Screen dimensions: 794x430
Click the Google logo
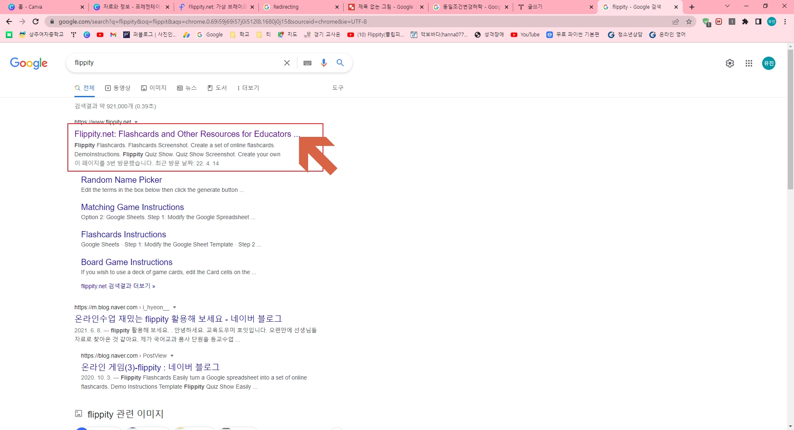tap(29, 63)
